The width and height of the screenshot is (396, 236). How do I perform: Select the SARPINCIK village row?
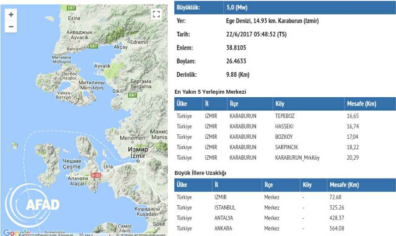point(284,147)
